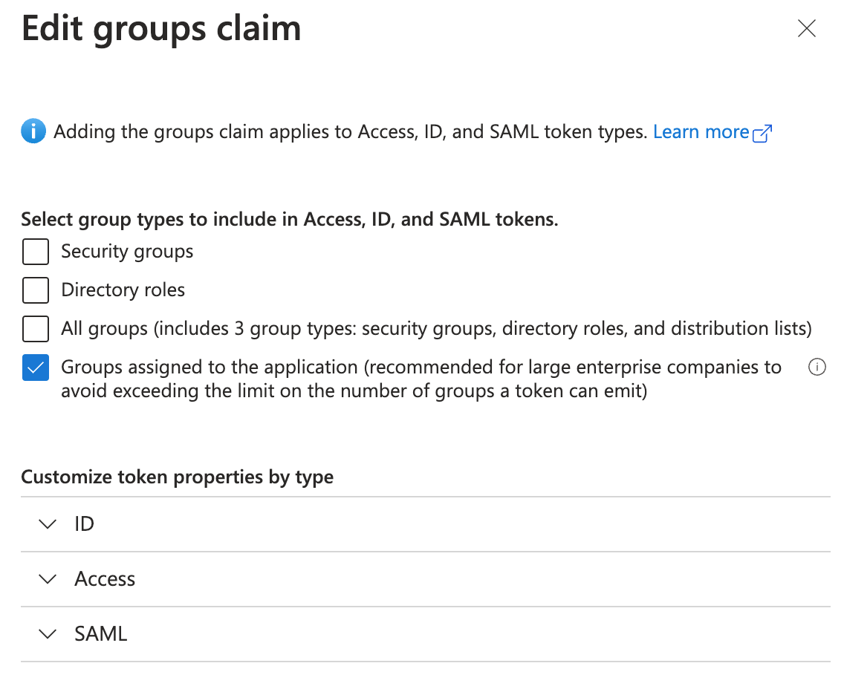This screenshot has width=844, height=689.
Task: Expand the SAML token section
Action: click(x=100, y=633)
